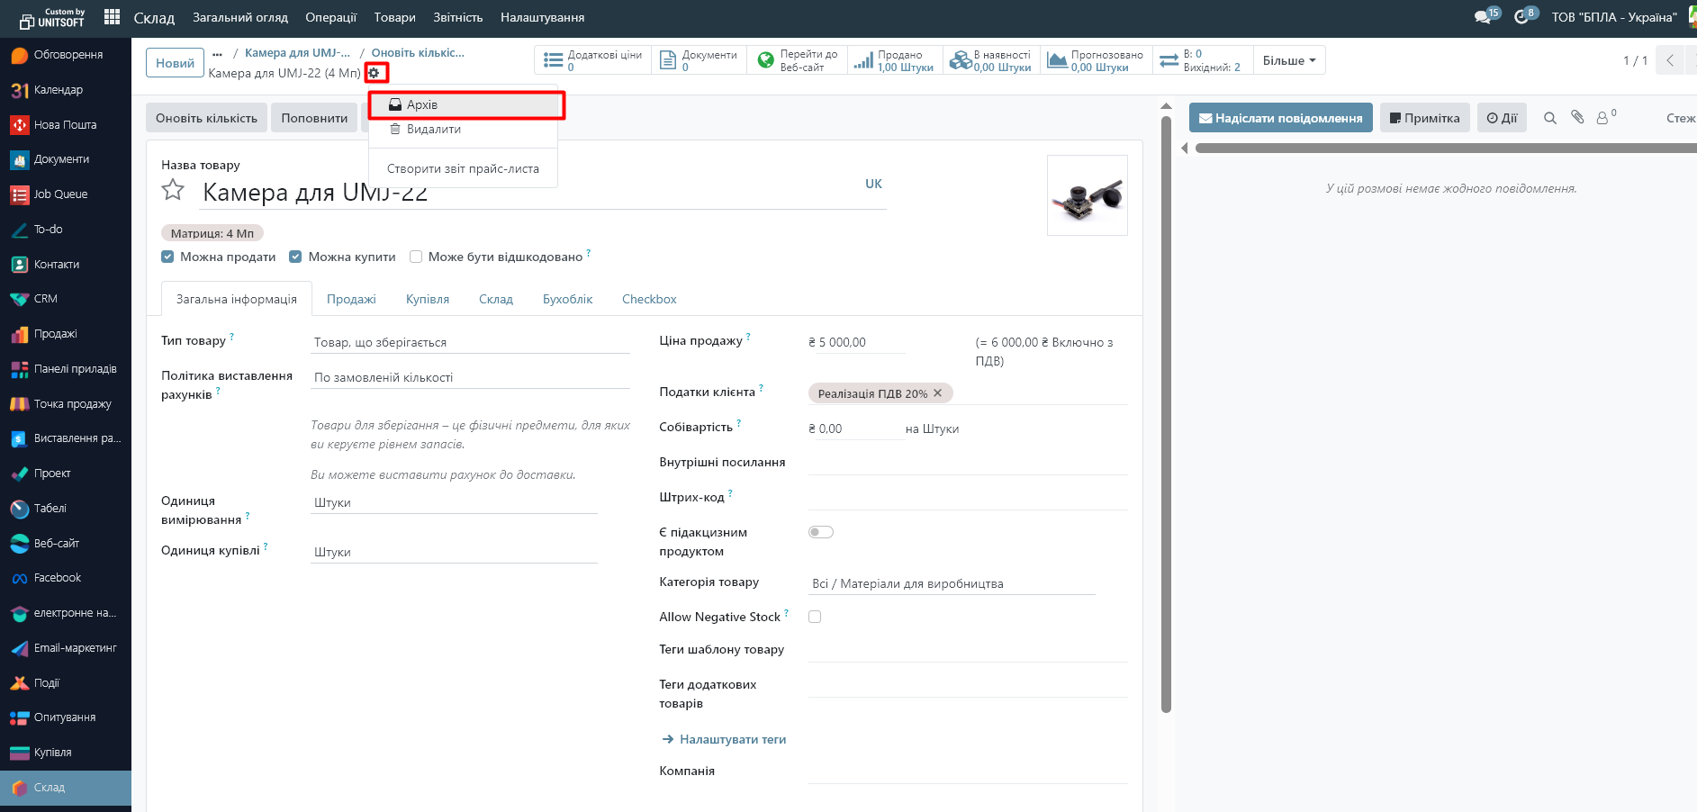Mark product as favorite with star icon

click(173, 190)
